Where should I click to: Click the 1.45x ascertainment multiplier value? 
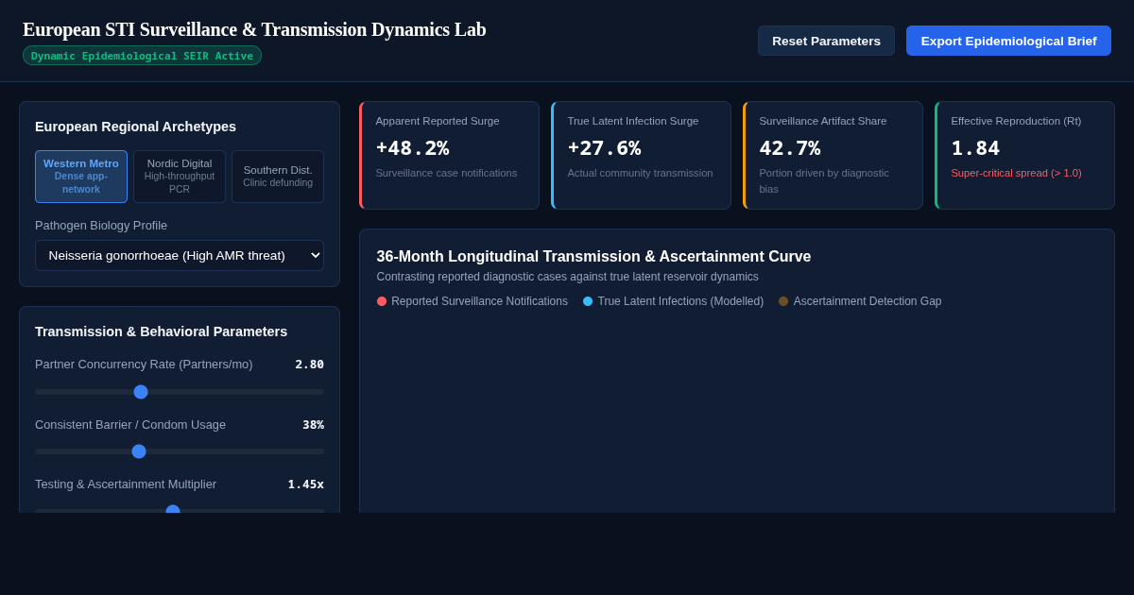pos(305,484)
